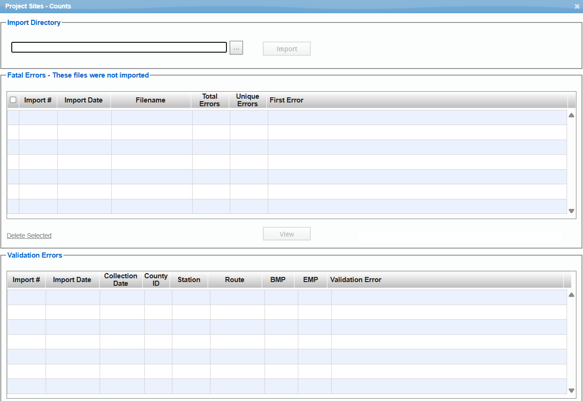
Task: Sort by Total Errors column header
Action: [210, 100]
